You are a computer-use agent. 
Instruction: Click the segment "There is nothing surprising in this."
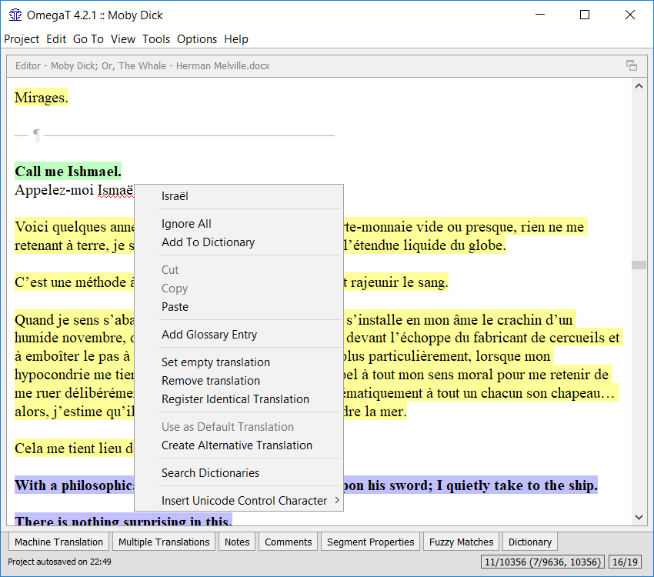coord(123,520)
